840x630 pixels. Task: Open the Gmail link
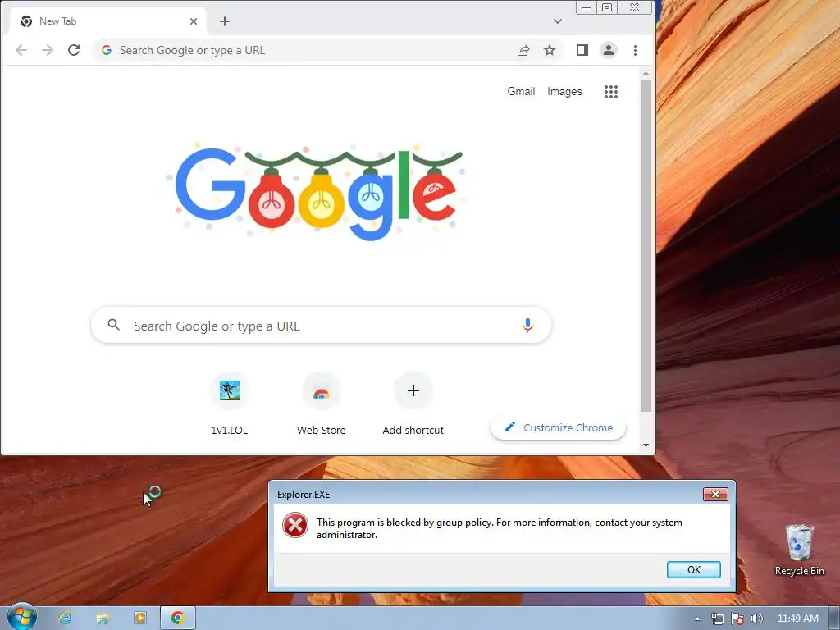point(521,92)
